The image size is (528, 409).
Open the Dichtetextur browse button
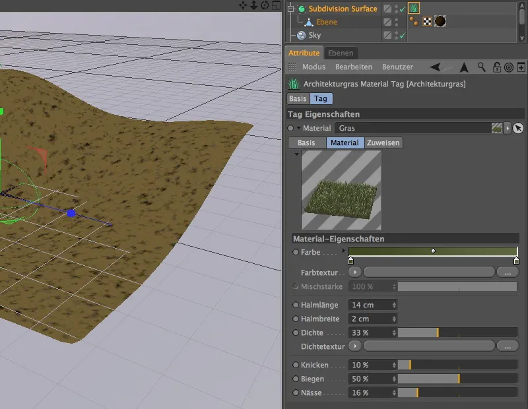coord(507,346)
